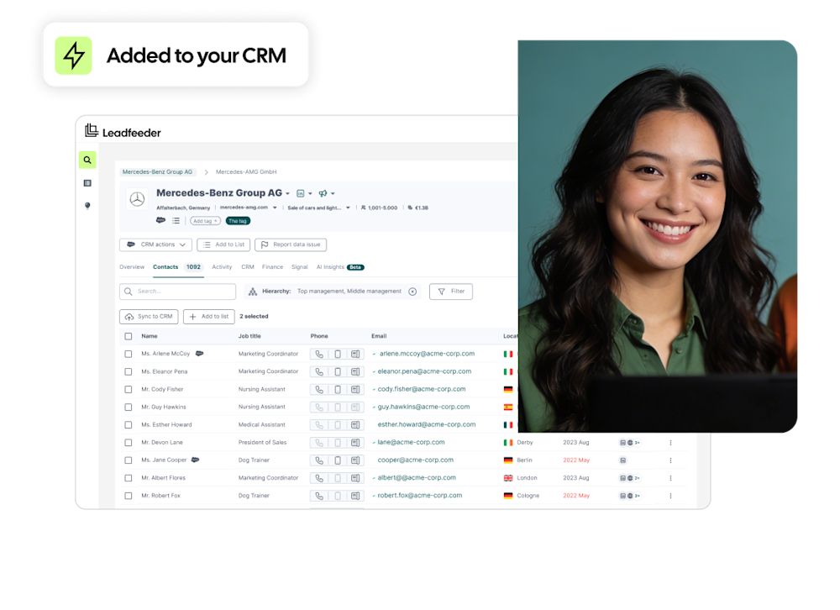Click the contact card icon for Cody Fisher

point(355,389)
